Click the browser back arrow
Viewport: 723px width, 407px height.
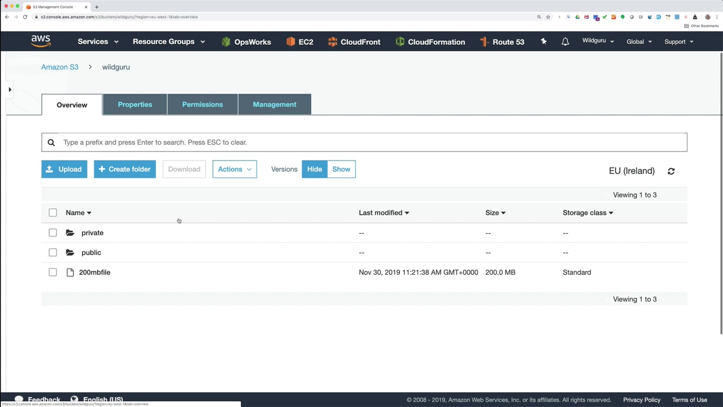point(7,17)
